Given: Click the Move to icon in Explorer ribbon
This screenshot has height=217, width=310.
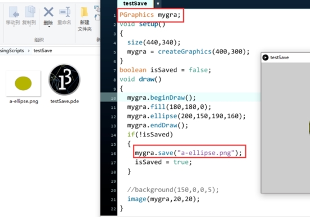Looking at the screenshot, I should [x=14, y=12].
